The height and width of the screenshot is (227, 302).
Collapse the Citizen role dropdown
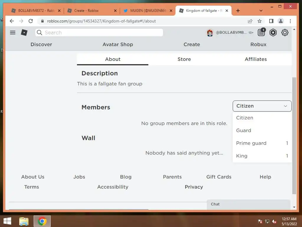point(262,106)
